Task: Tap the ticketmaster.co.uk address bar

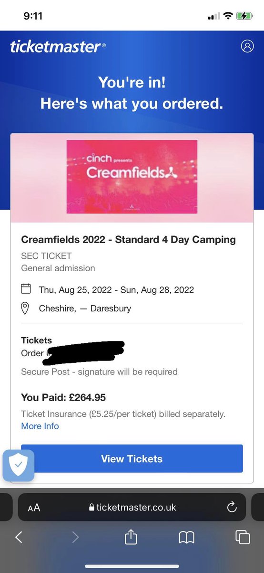Action: click(x=132, y=508)
